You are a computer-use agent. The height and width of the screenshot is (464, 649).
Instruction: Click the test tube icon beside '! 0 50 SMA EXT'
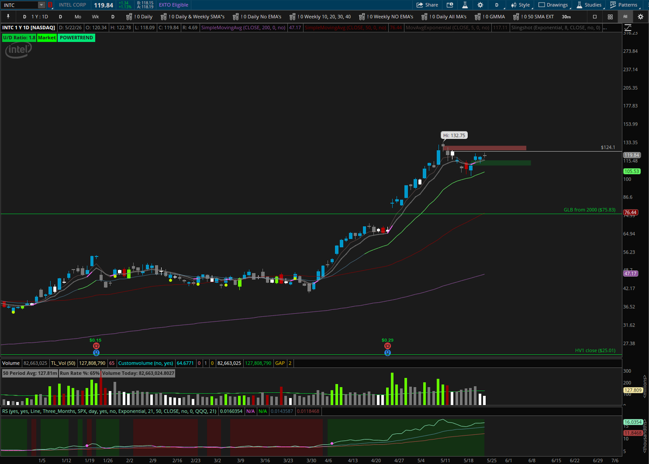tap(515, 17)
